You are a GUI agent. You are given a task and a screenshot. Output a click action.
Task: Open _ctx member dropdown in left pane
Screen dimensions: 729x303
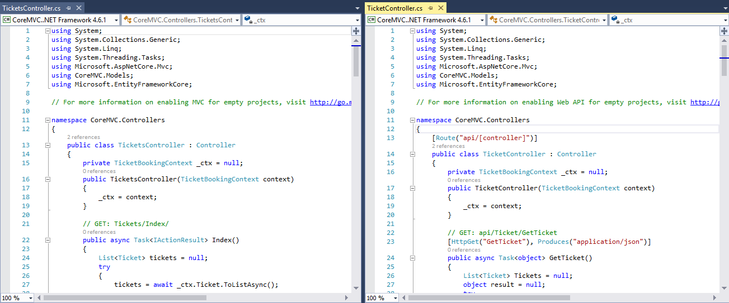tap(358, 20)
